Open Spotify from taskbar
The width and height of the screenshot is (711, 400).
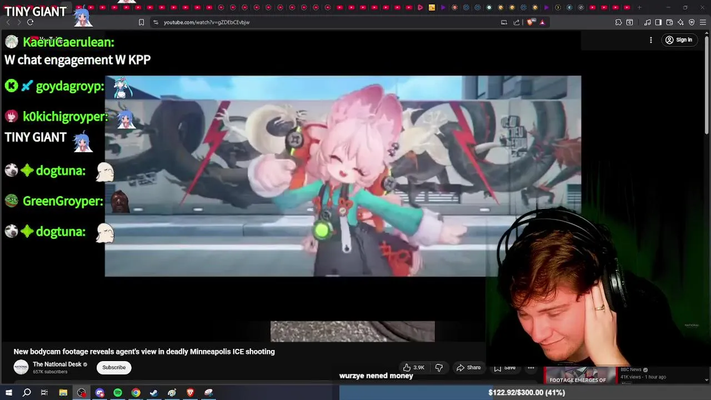[x=118, y=392]
